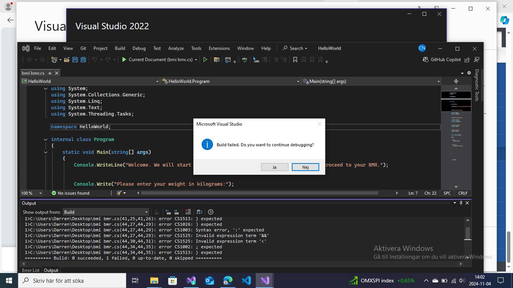Collapse the internal class Program code block
513x288 pixels.
pyautogui.click(x=46, y=139)
